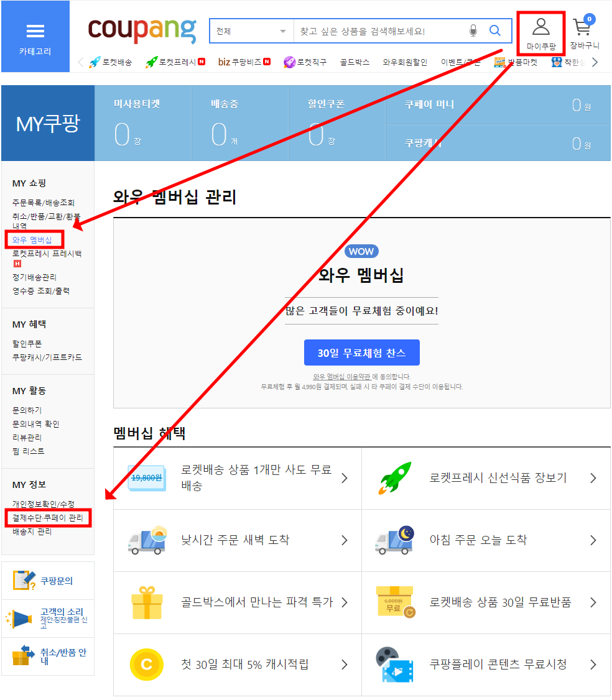The image size is (612, 700).
Task: Click the 로켓직구 purple globe icon
Action: click(x=289, y=62)
